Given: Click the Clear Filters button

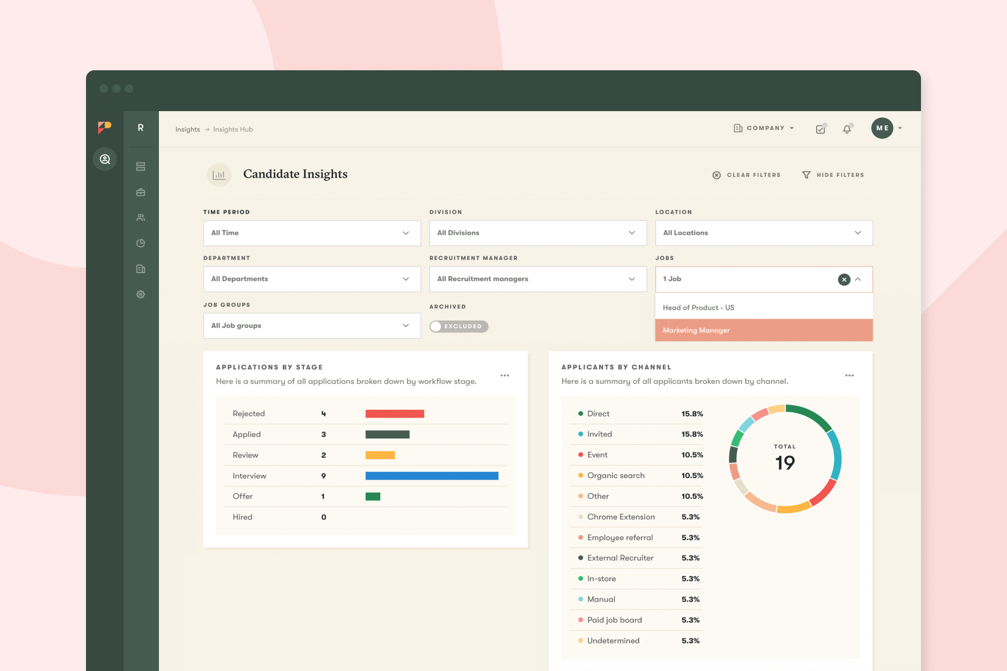Looking at the screenshot, I should 746,175.
